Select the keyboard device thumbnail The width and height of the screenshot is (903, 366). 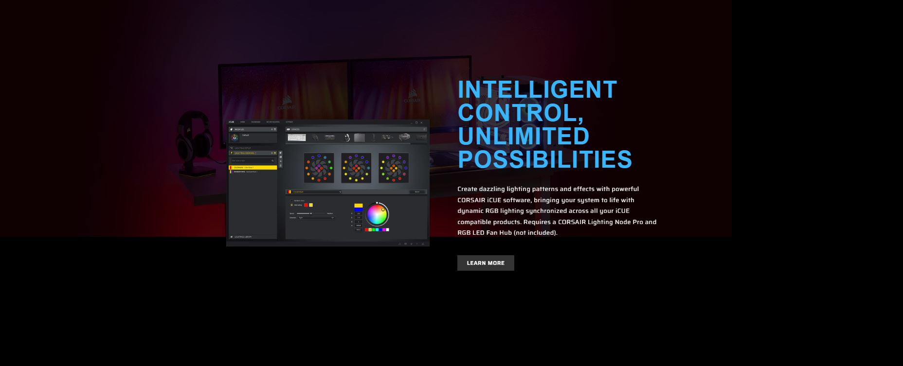pos(297,138)
